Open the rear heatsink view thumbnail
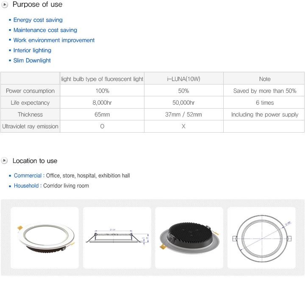The width and height of the screenshot is (305, 286). click(x=189, y=237)
